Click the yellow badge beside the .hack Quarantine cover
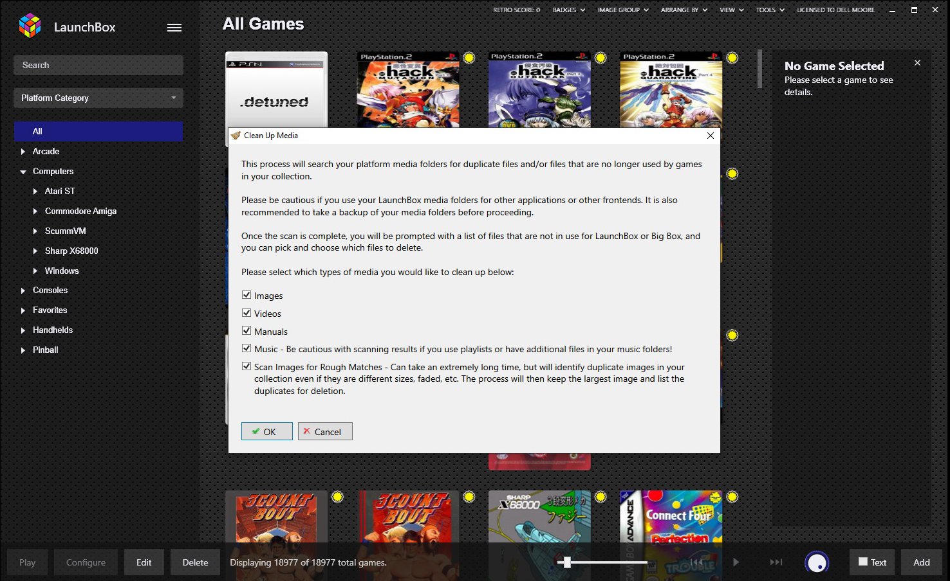The height and width of the screenshot is (581, 950). click(732, 58)
